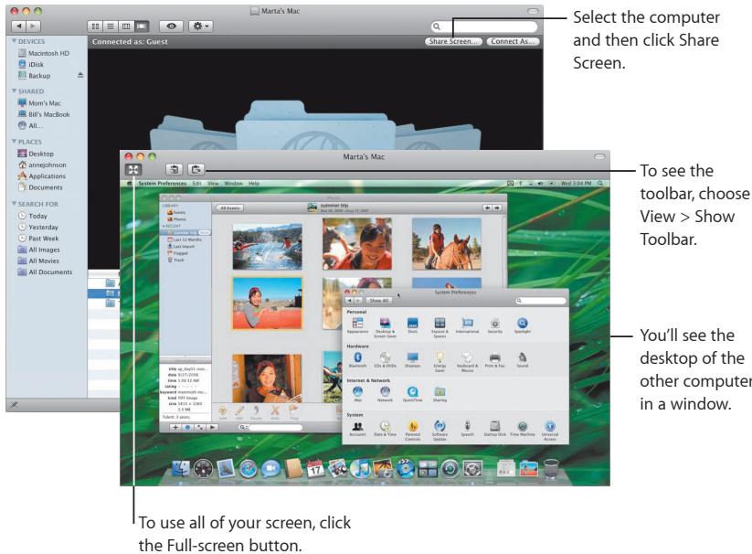752x554 pixels.
Task: Click the System Preferences search field
Action: (x=541, y=301)
